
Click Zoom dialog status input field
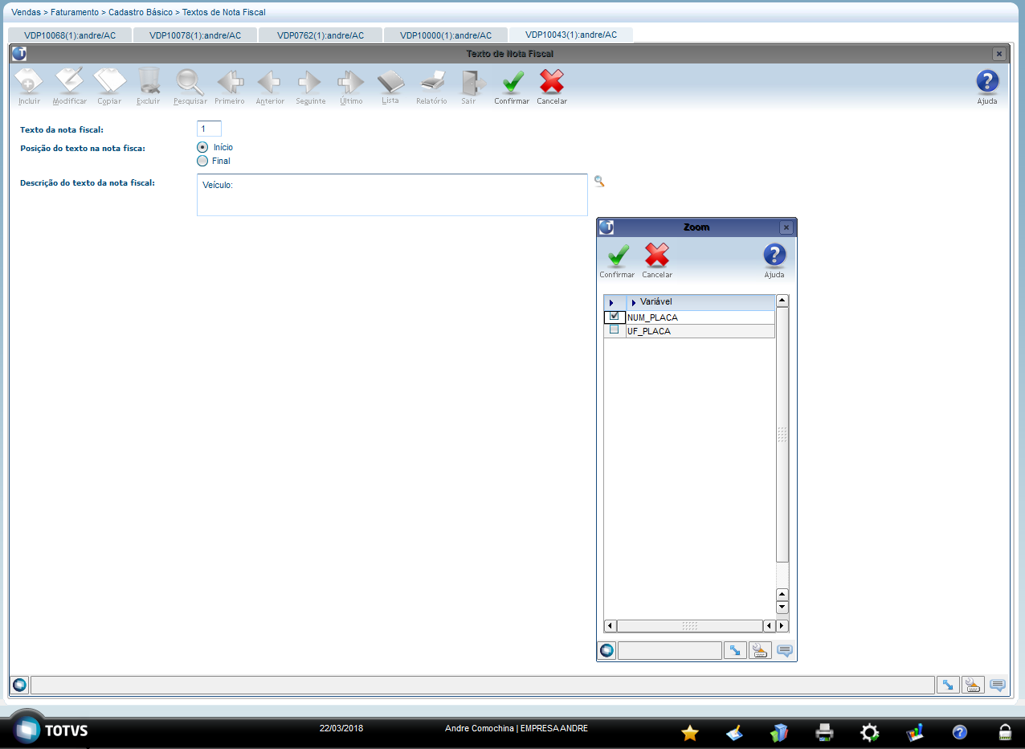pos(670,650)
